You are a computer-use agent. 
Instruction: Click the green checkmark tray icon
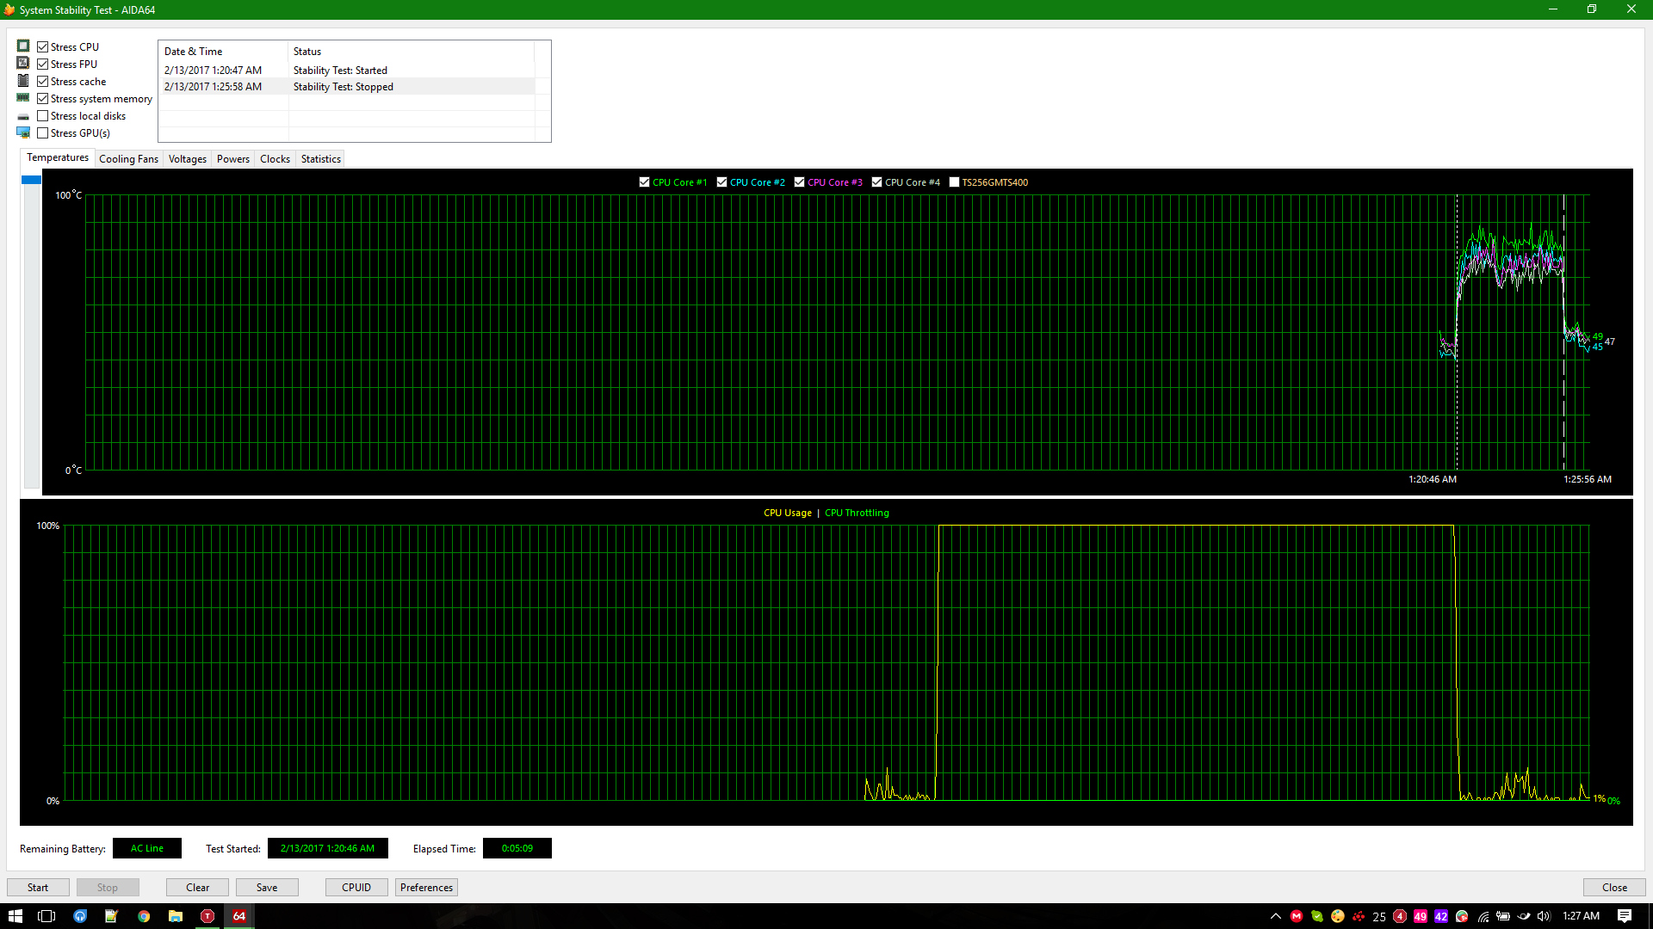[x=1317, y=916]
